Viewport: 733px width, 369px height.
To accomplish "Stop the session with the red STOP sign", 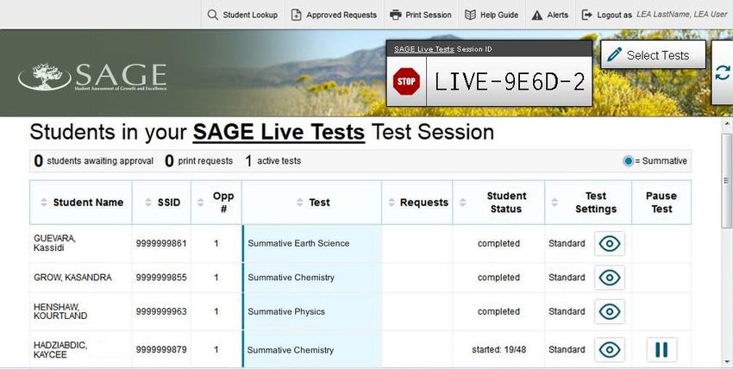I will [406, 82].
